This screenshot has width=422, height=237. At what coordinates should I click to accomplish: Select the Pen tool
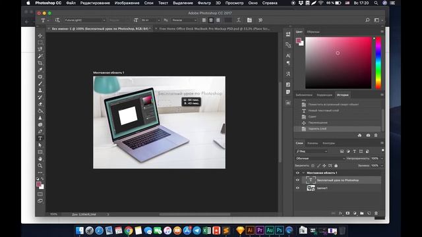pyautogui.click(x=40, y=132)
